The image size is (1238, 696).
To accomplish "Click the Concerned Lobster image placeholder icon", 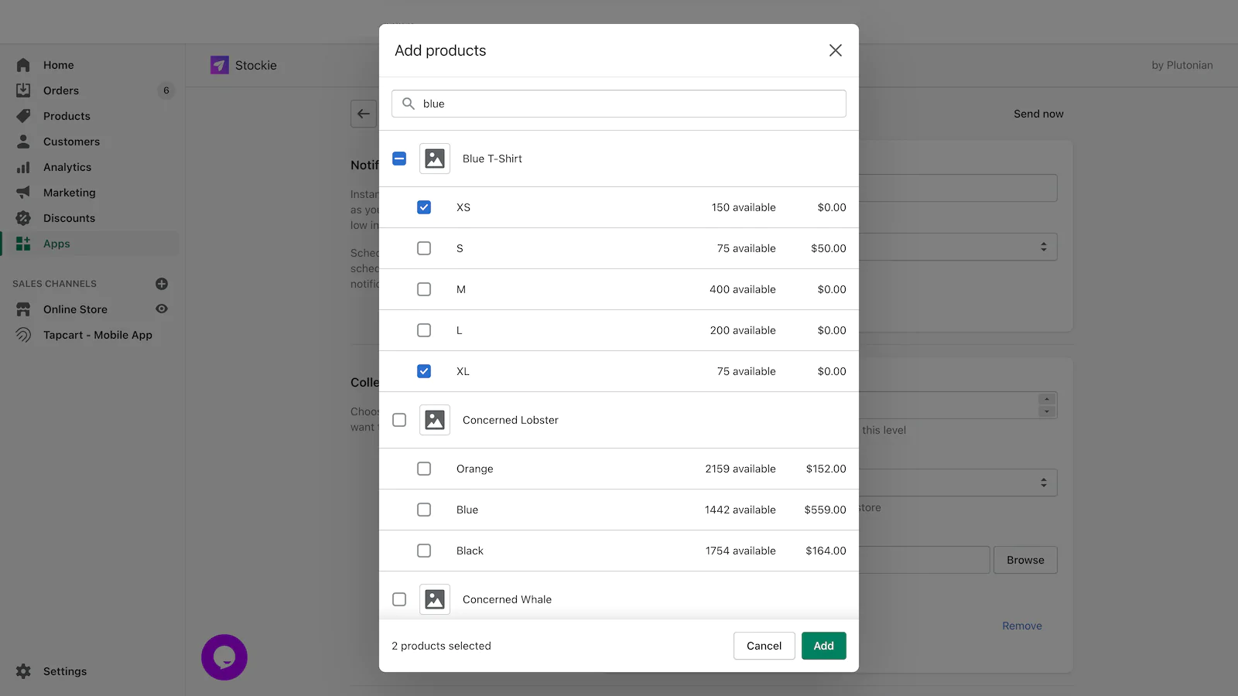I will click(435, 420).
